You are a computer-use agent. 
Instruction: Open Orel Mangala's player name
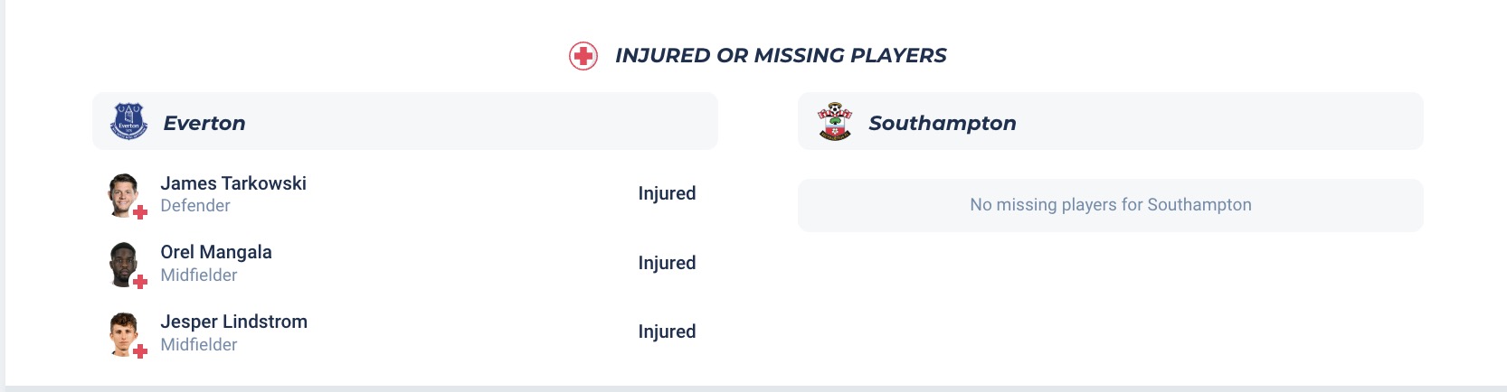tap(216, 252)
